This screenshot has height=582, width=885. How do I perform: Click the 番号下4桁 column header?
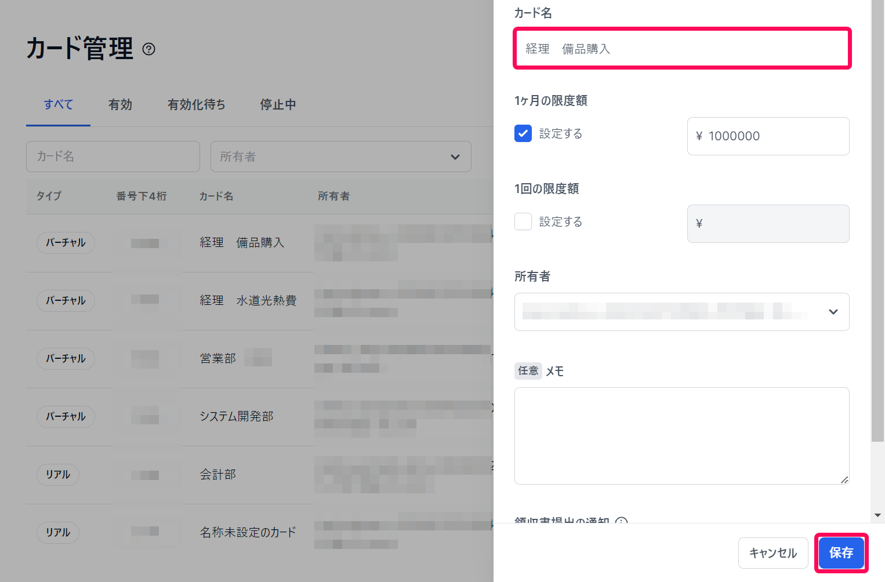pyautogui.click(x=142, y=197)
